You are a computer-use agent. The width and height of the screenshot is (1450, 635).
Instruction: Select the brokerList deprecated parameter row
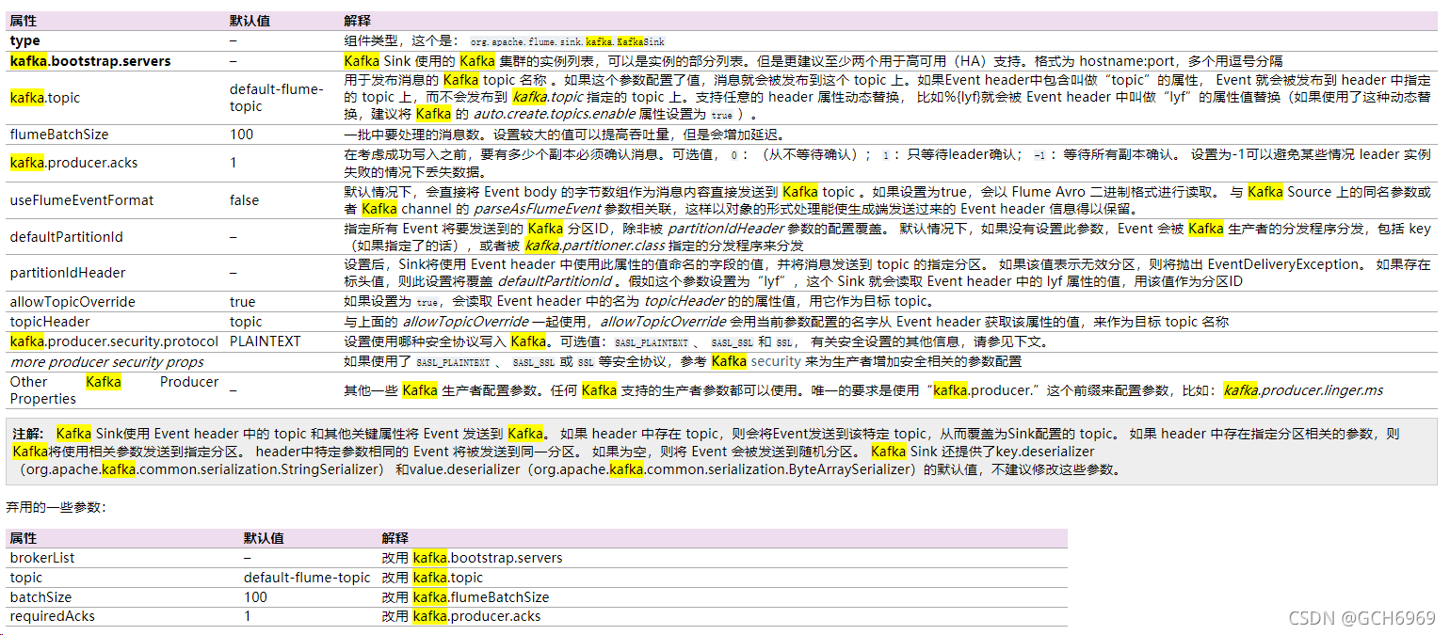42,557
